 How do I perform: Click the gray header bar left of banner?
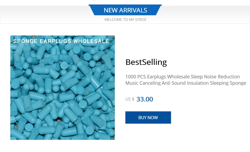click(45, 14)
